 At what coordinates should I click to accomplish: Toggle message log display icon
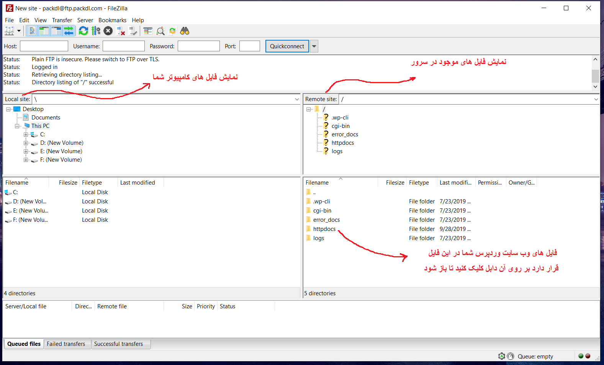click(x=32, y=31)
